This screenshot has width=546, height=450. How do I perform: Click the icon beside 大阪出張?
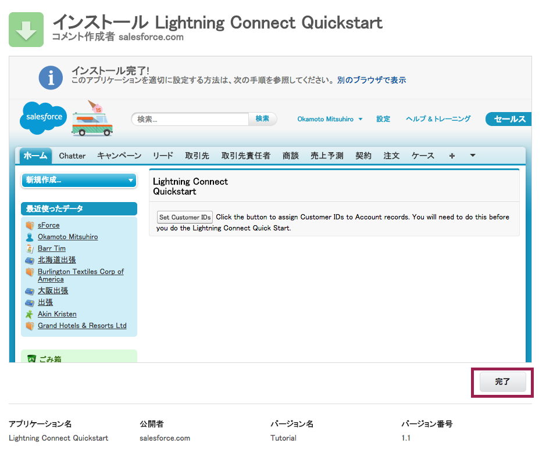[x=30, y=291]
